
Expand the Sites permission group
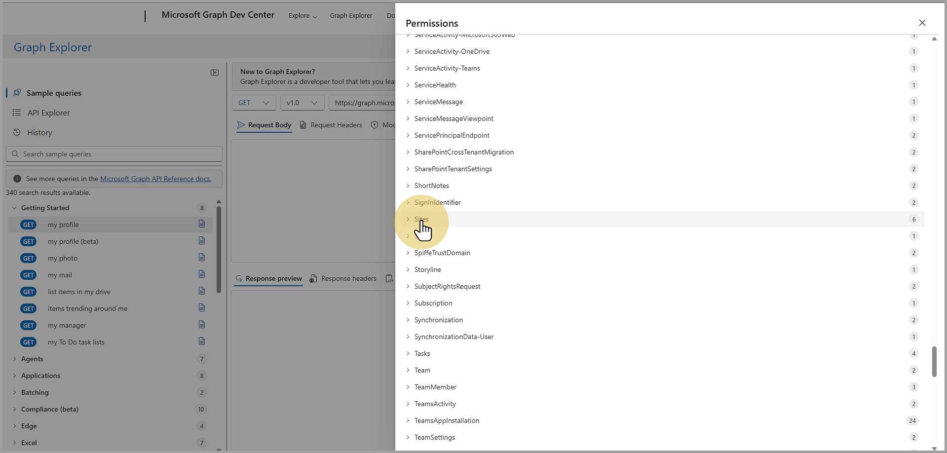(408, 219)
